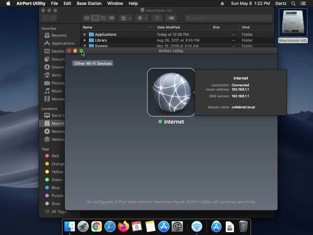Open the disk image file icon in Dock
The width and height of the screenshot is (313, 235).
coord(230,226)
